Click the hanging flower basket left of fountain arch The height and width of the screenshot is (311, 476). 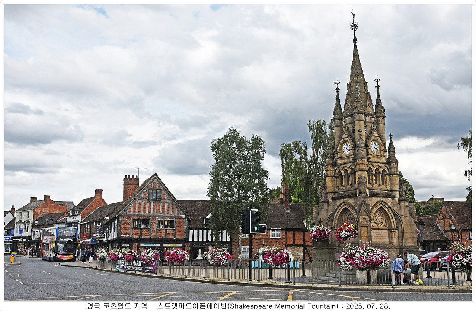click(319, 232)
